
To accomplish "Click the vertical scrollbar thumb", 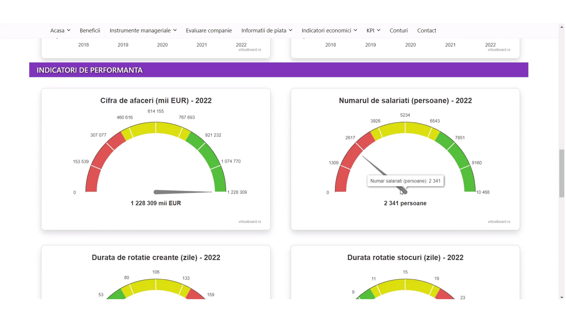I will click(562, 173).
